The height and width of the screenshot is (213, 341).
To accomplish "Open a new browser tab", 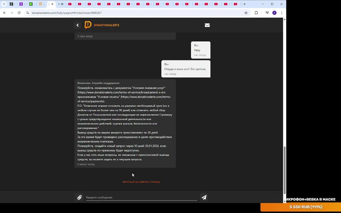I will [x=245, y=4].
